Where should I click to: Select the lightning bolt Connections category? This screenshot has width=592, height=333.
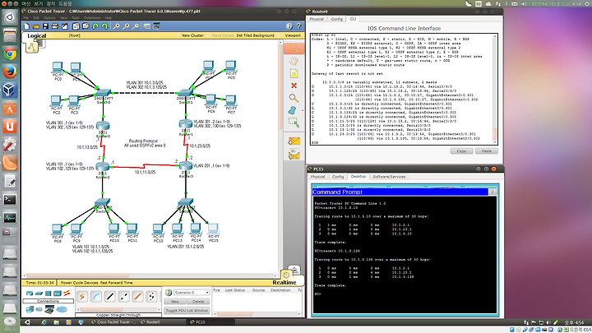(x=67, y=293)
